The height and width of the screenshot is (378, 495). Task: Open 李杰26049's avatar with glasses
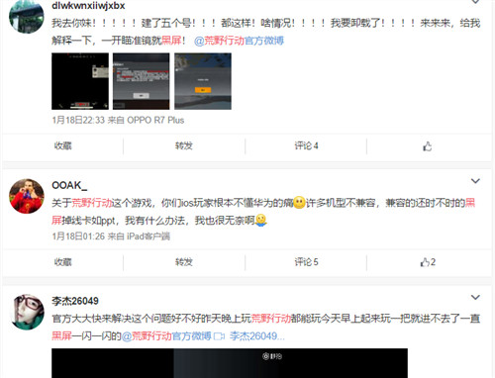tap(27, 312)
